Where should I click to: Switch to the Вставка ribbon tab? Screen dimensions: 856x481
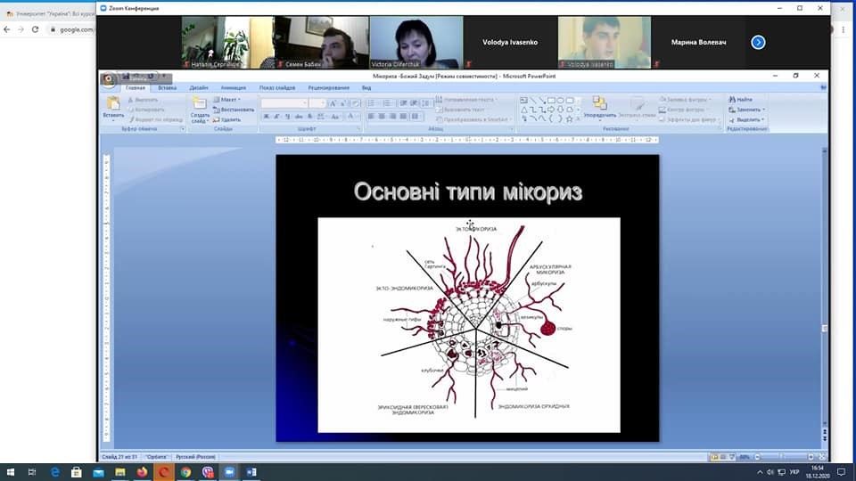(167, 88)
